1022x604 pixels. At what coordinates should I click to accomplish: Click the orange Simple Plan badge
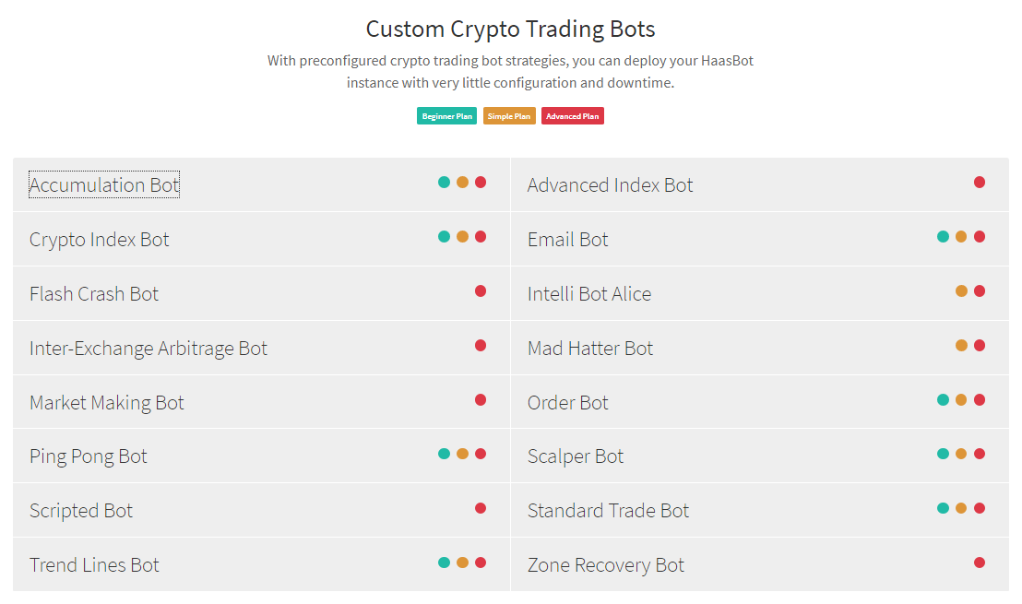[x=509, y=116]
